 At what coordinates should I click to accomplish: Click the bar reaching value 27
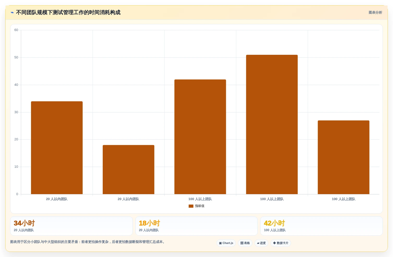[x=344, y=157]
